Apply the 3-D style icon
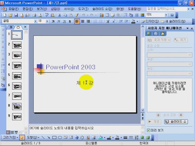The image size is (195, 146). tap(148, 137)
